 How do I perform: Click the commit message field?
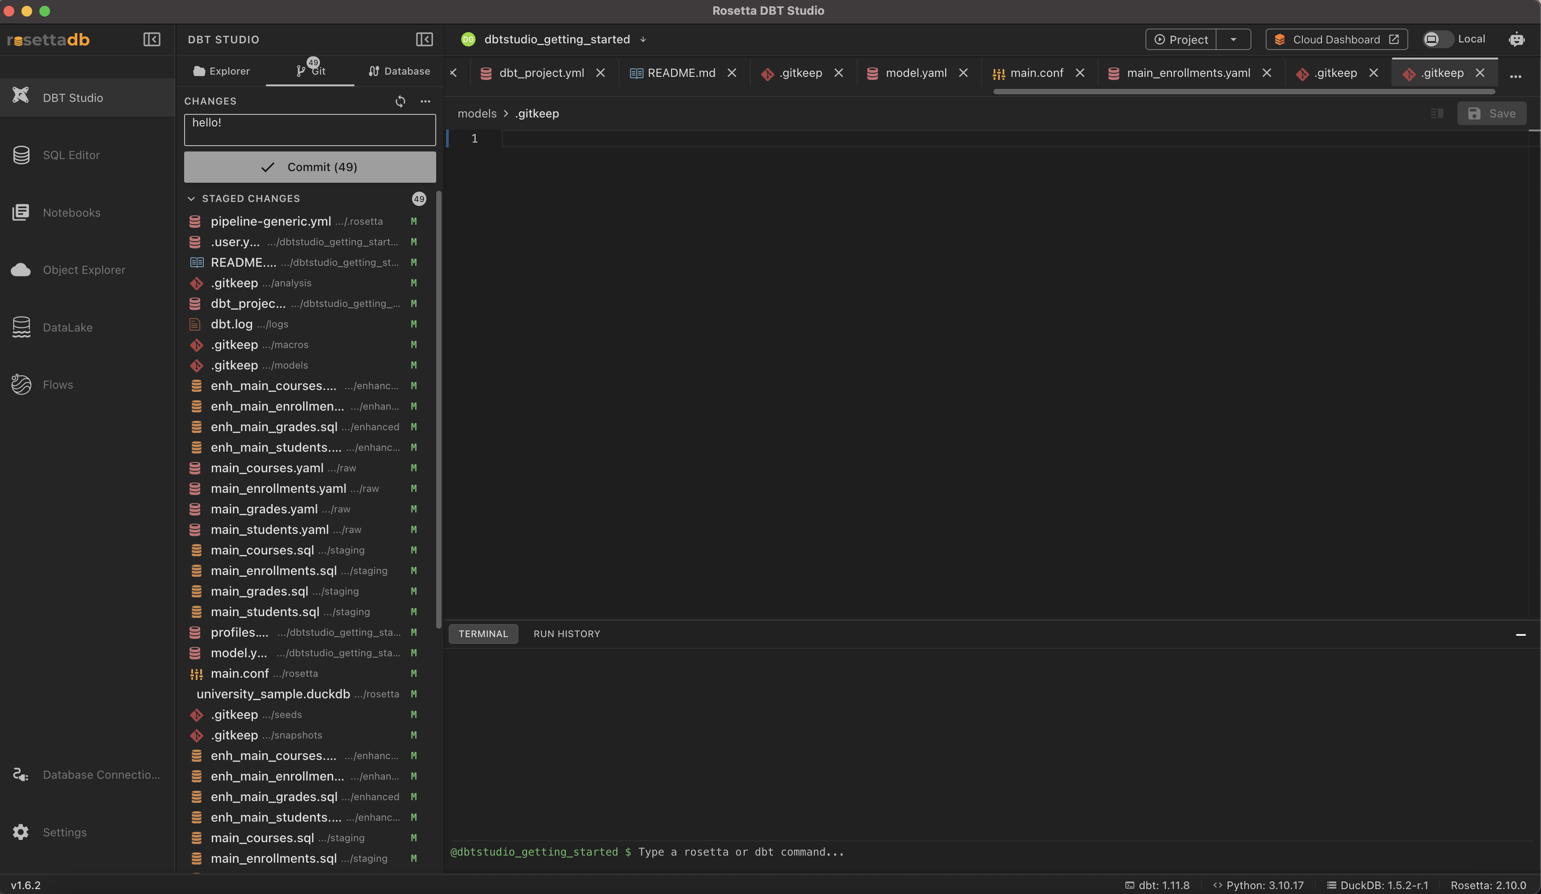[x=310, y=130]
